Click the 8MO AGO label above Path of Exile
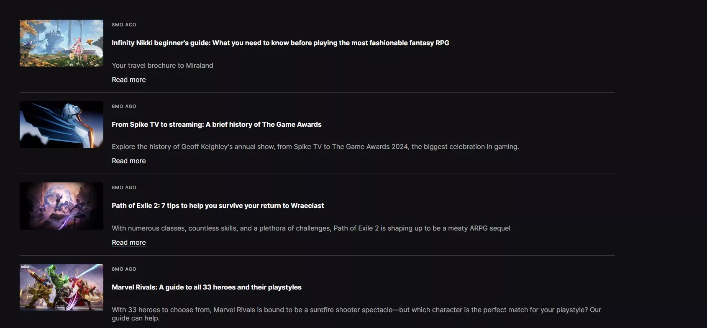 124,187
